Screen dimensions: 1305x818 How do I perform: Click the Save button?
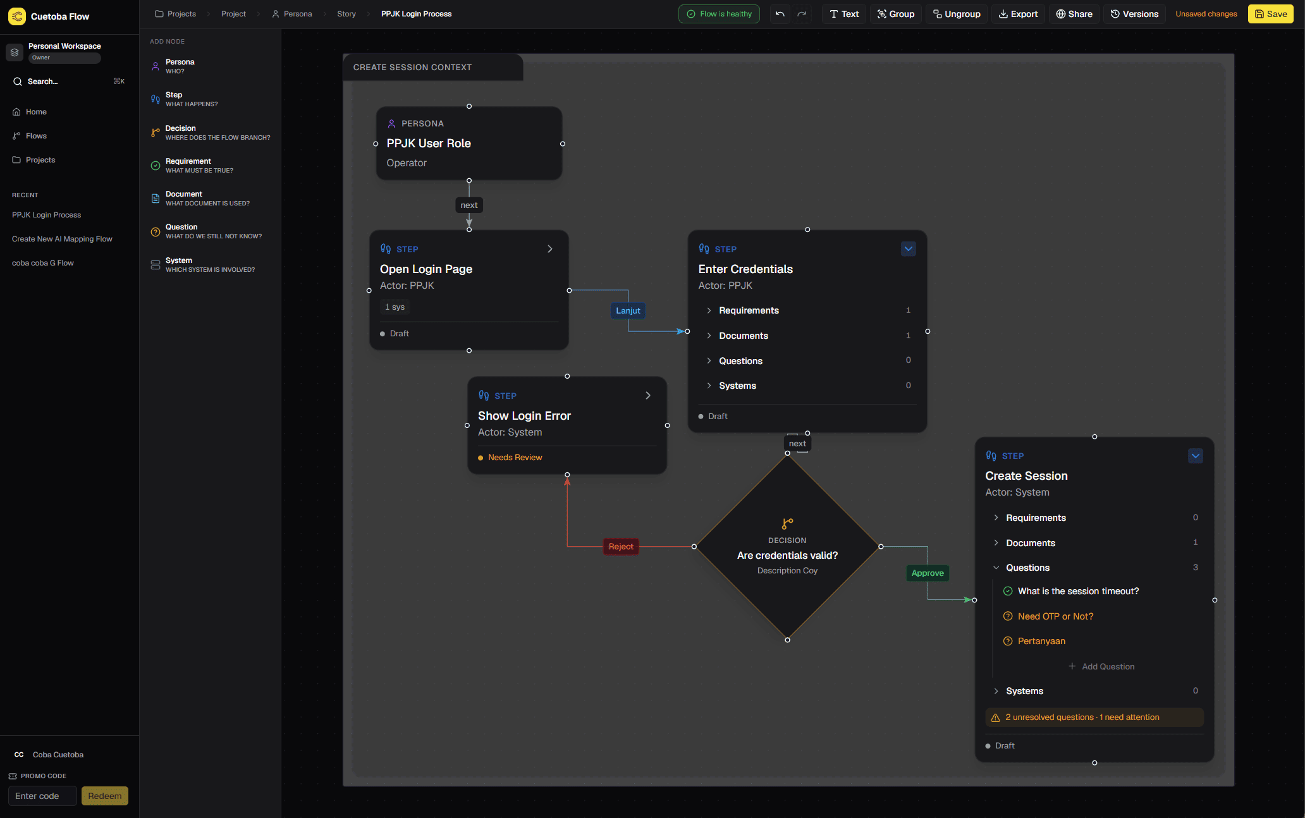click(x=1271, y=14)
